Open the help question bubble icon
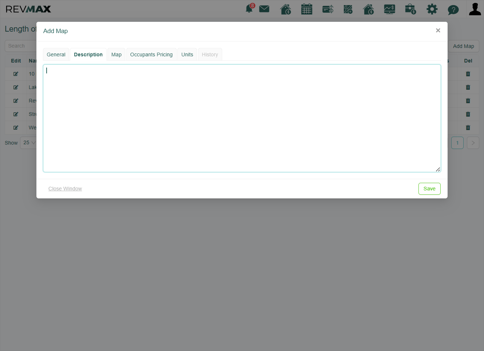 coord(453,9)
